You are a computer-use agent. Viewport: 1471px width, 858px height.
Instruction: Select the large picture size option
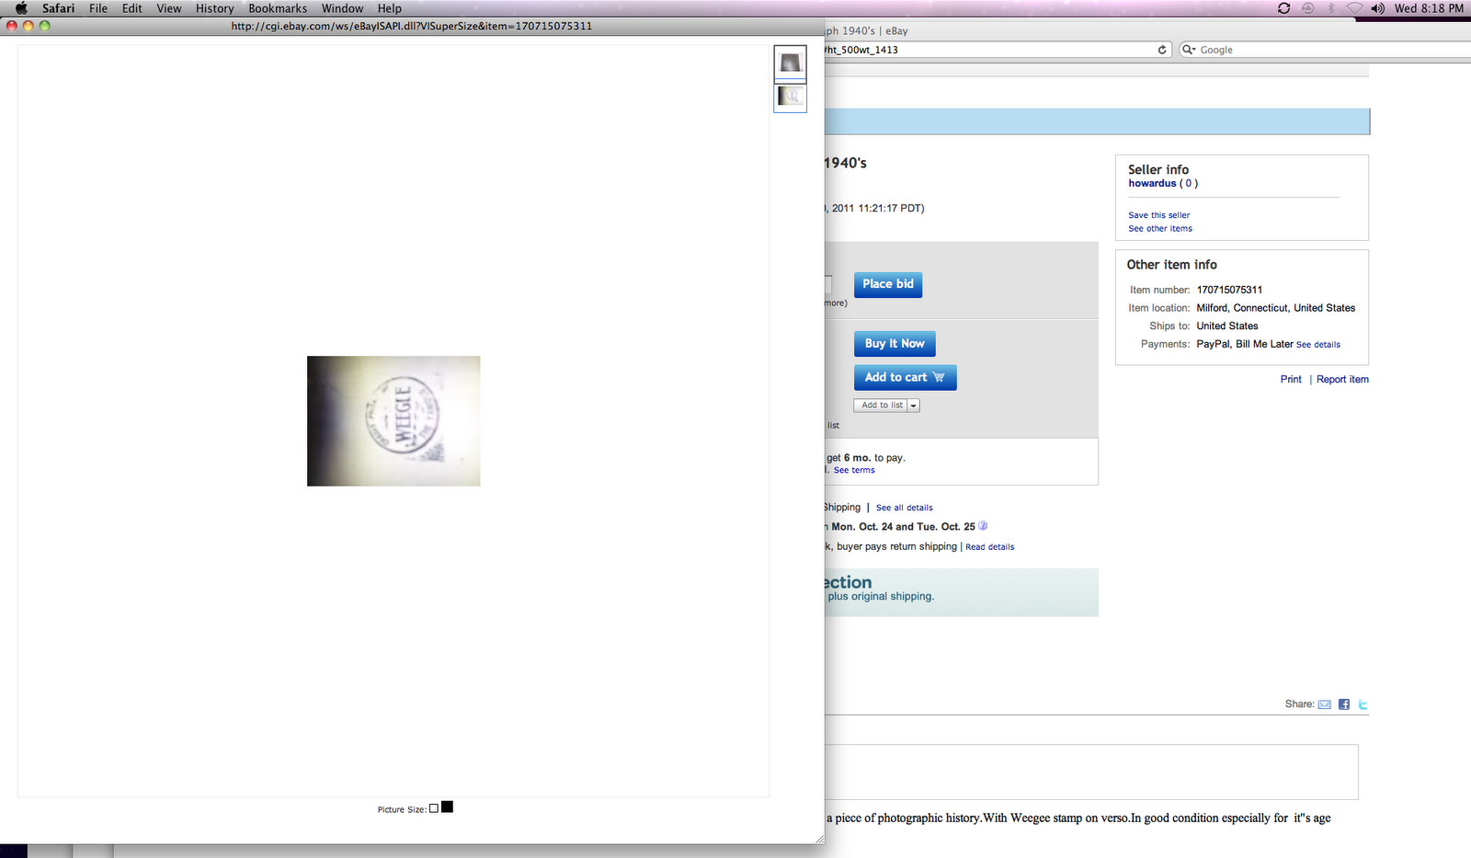[447, 807]
